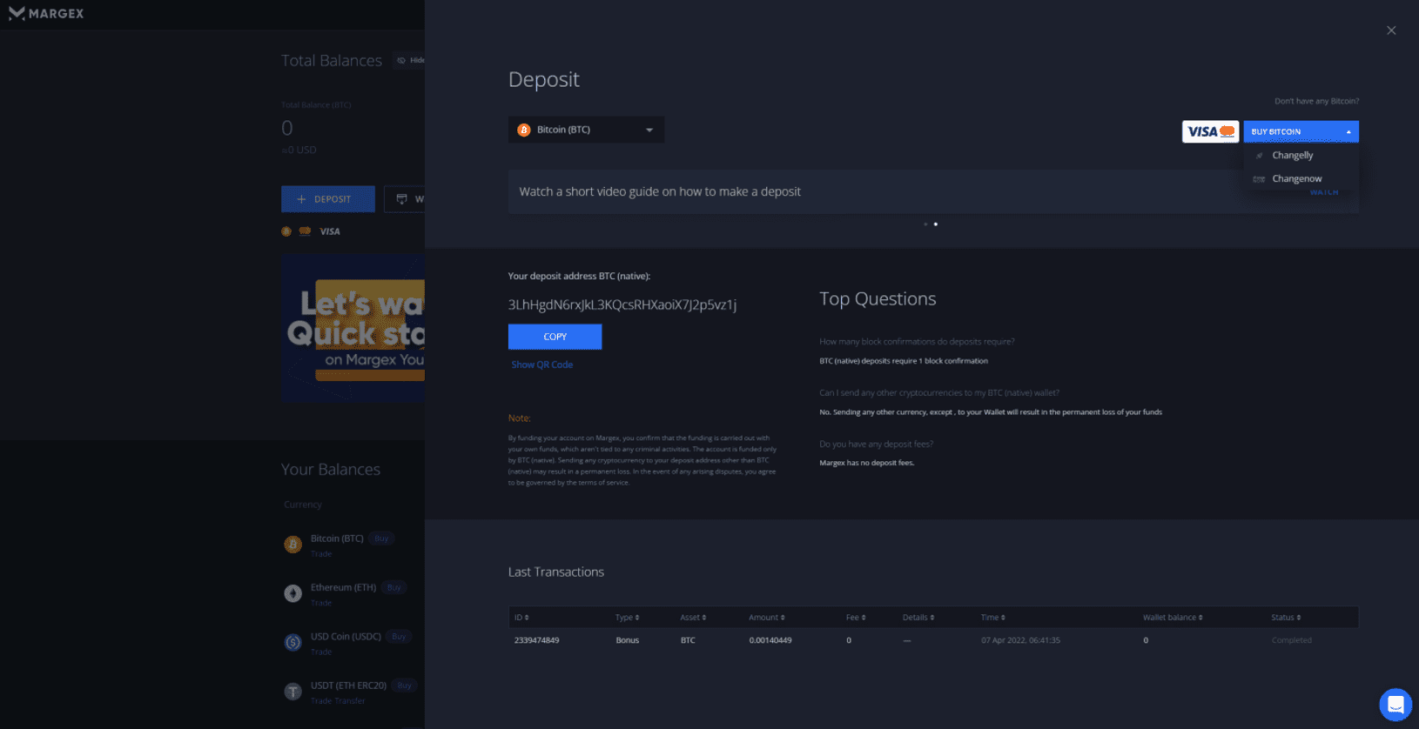Click the Let's watch Quick start banner thumbnail

click(x=353, y=328)
